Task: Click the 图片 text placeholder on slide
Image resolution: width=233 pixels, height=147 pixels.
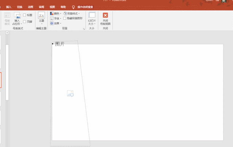Action: [x=60, y=44]
